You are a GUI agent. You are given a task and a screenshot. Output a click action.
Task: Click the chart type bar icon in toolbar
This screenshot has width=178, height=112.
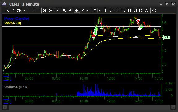(7, 11)
